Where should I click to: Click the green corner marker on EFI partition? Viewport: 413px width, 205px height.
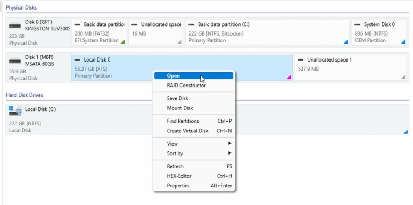(122, 41)
